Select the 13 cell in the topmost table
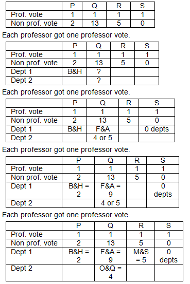This screenshot has height=284, width=190. pyautogui.click(x=94, y=23)
